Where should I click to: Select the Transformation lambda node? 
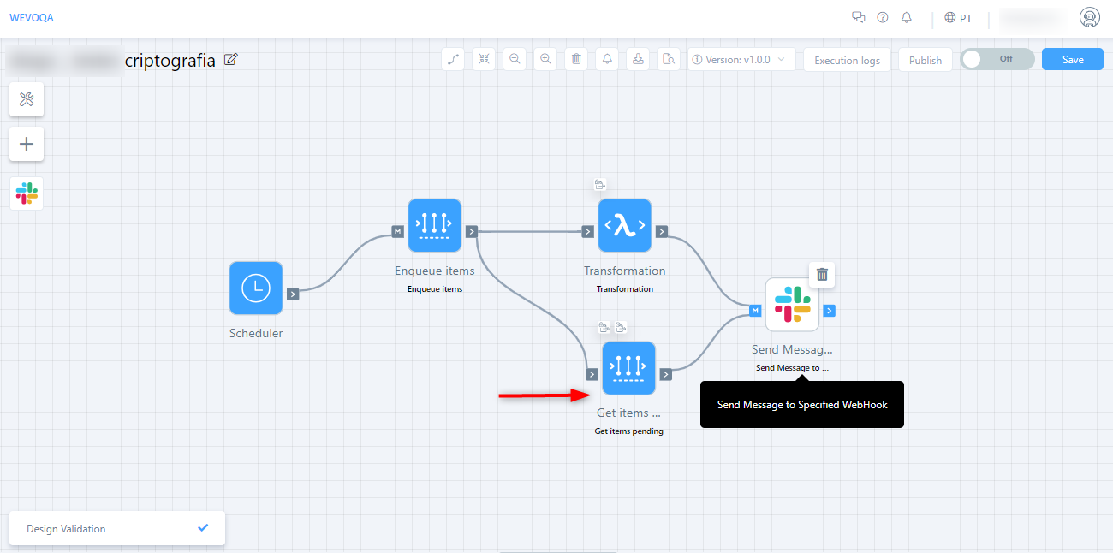point(625,226)
